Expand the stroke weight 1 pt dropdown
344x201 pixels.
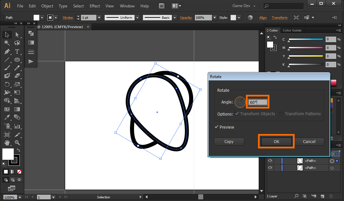point(99,17)
